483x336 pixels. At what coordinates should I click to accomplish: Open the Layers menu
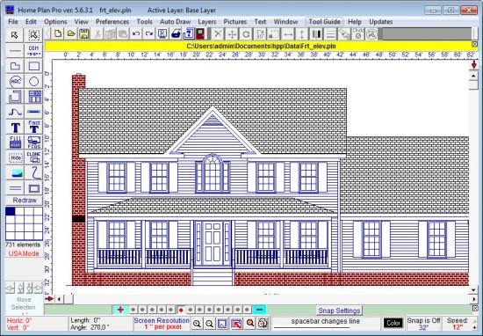click(206, 22)
